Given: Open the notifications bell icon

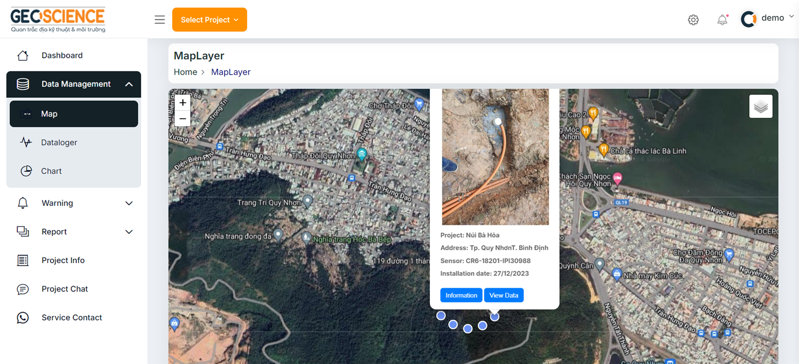Looking at the screenshot, I should [x=722, y=20].
